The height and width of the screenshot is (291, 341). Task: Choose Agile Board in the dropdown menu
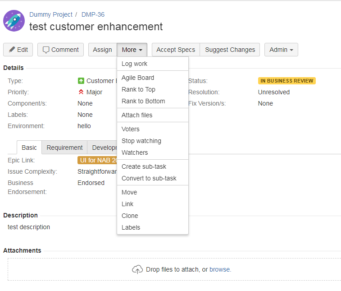(x=138, y=78)
